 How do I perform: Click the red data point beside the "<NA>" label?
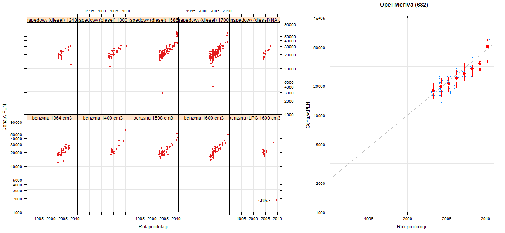click(x=276, y=200)
